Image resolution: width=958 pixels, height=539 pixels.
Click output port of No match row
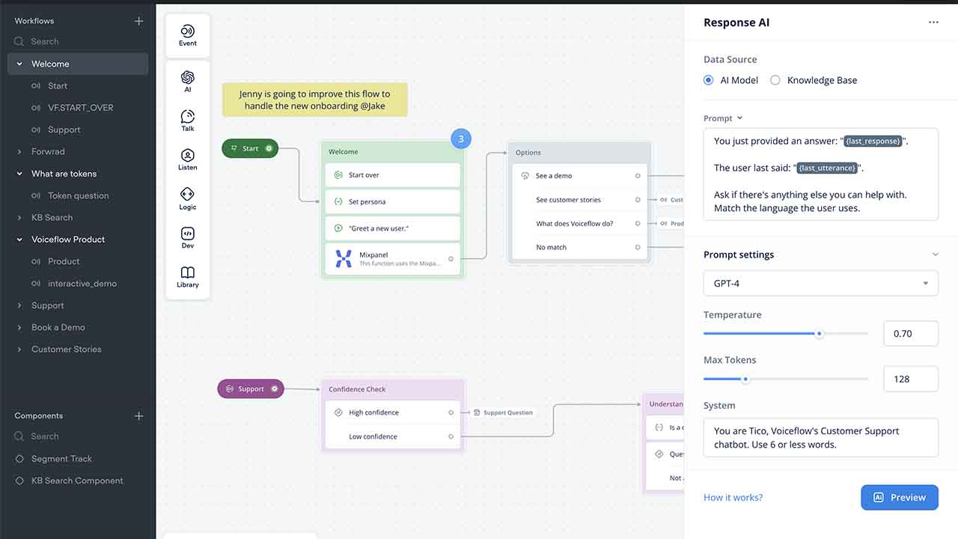pos(638,247)
